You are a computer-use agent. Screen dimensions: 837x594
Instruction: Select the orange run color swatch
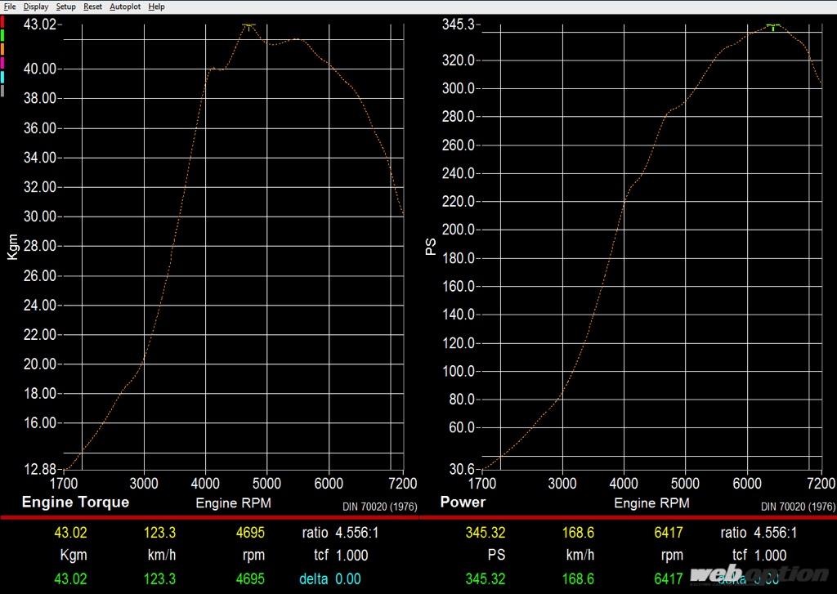(x=3, y=49)
